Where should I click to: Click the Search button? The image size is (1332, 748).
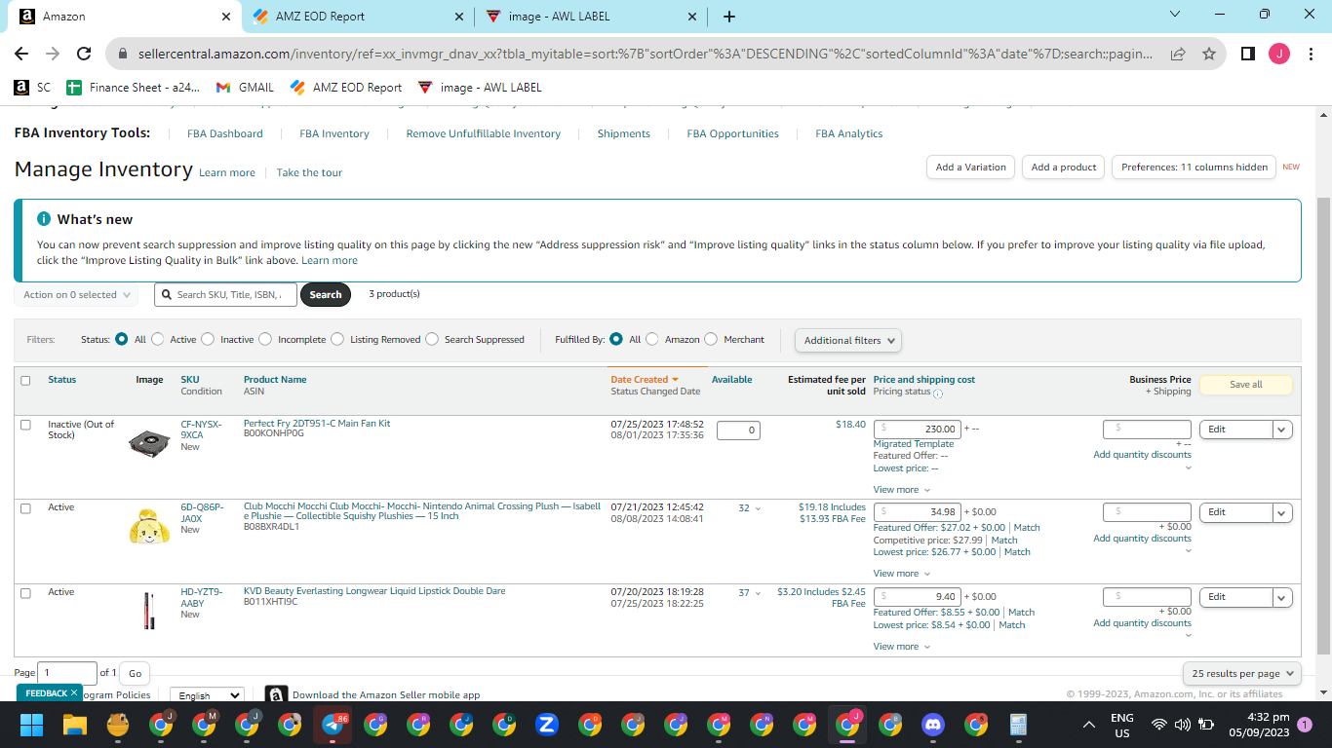coord(326,295)
